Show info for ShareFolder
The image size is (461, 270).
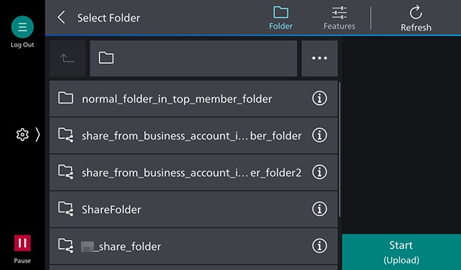(319, 209)
